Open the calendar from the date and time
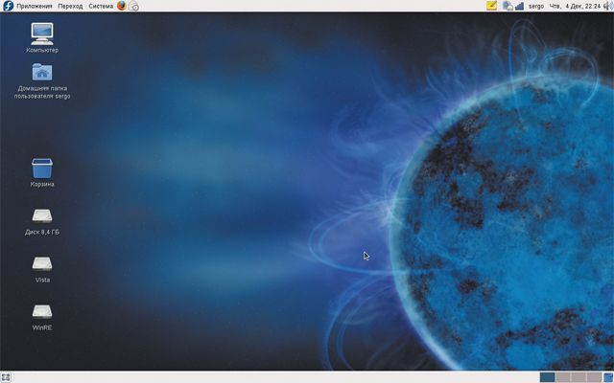 (x=575, y=7)
